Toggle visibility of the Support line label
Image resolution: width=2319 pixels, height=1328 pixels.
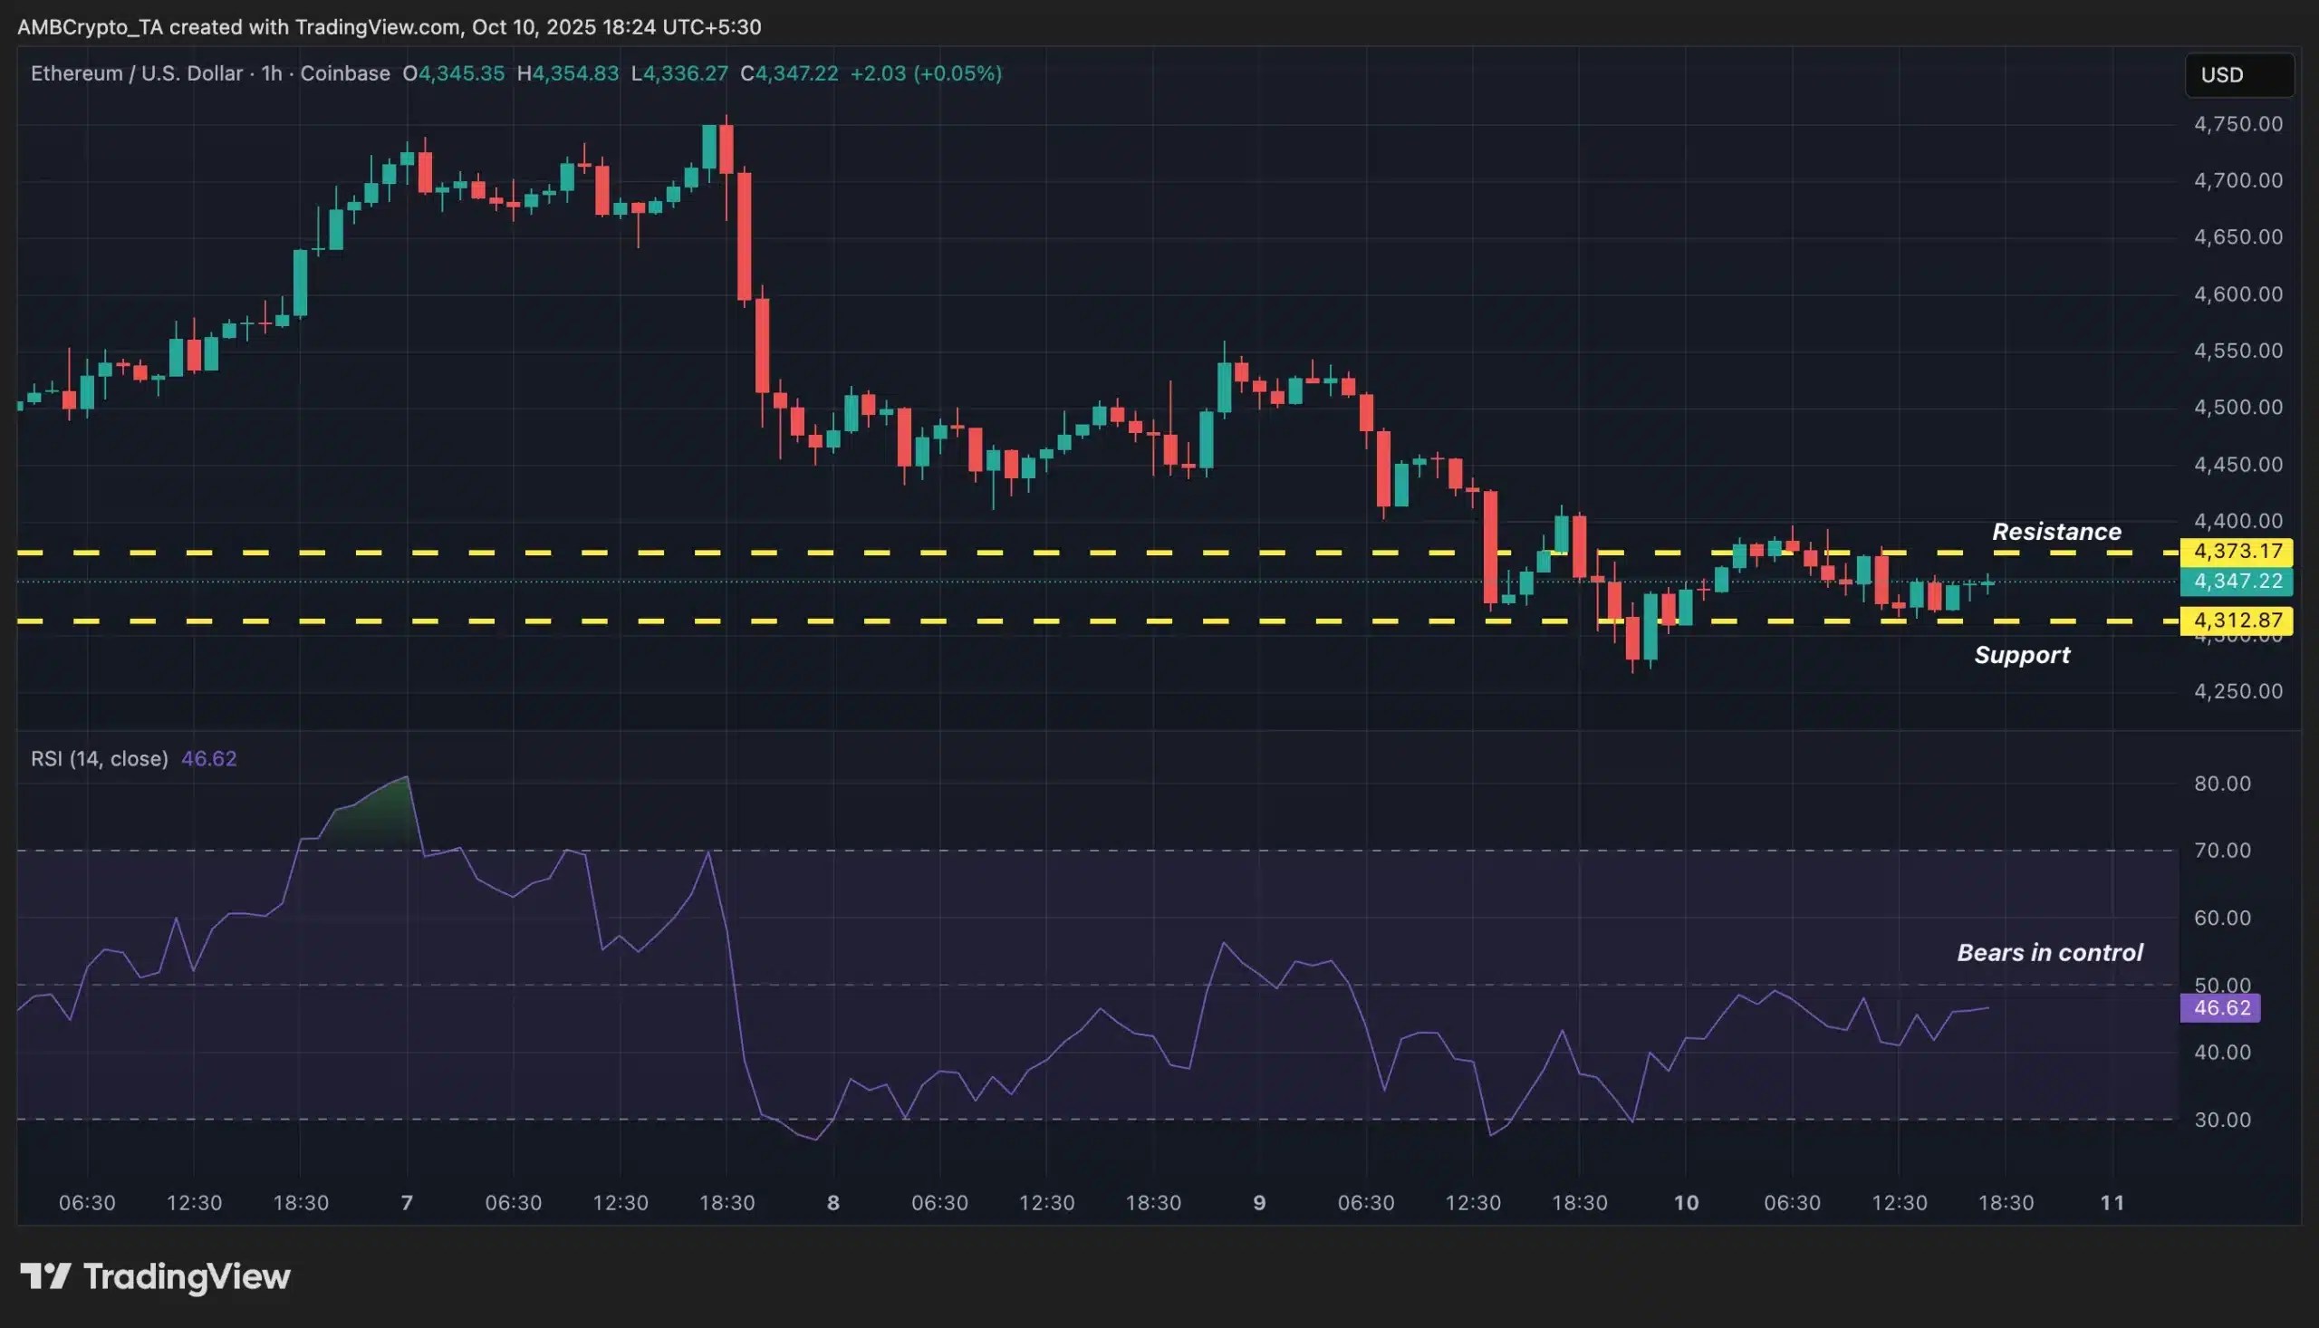2023,655
